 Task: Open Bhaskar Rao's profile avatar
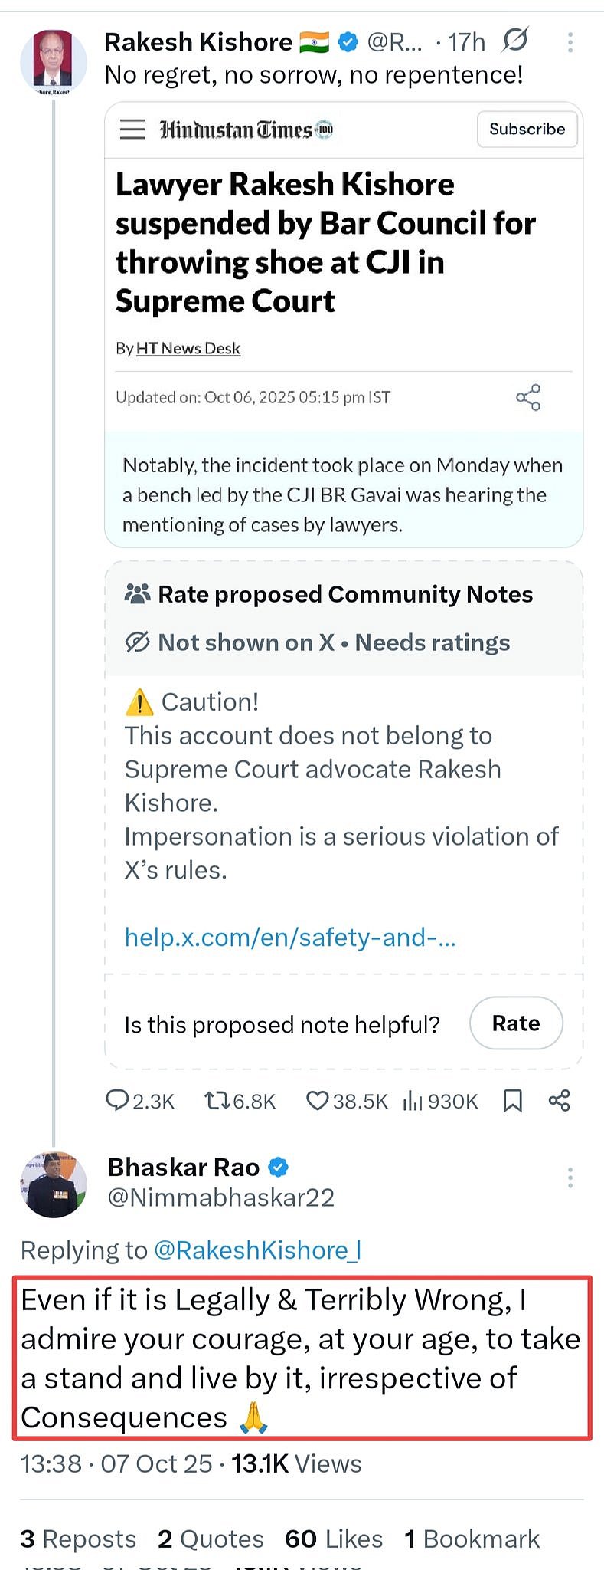(54, 1184)
